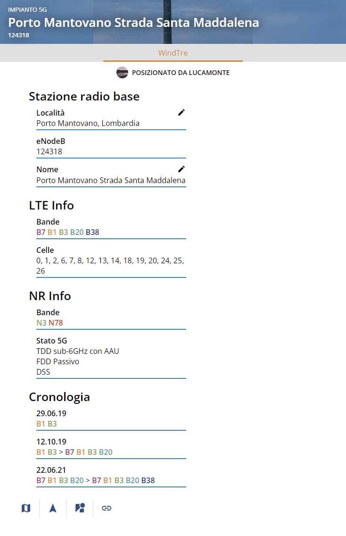The width and height of the screenshot is (346, 536).
Task: Select the 22.06.21 chronology entry
Action: (111, 476)
